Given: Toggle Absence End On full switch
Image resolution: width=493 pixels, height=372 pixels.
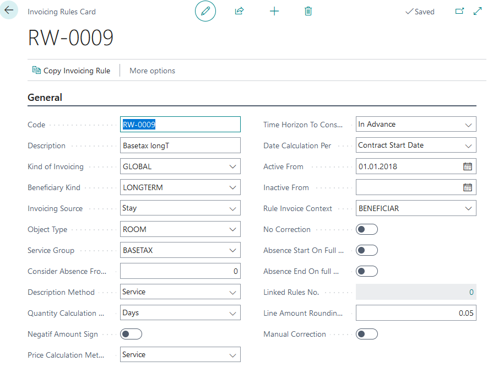Looking at the screenshot, I should (367, 271).
